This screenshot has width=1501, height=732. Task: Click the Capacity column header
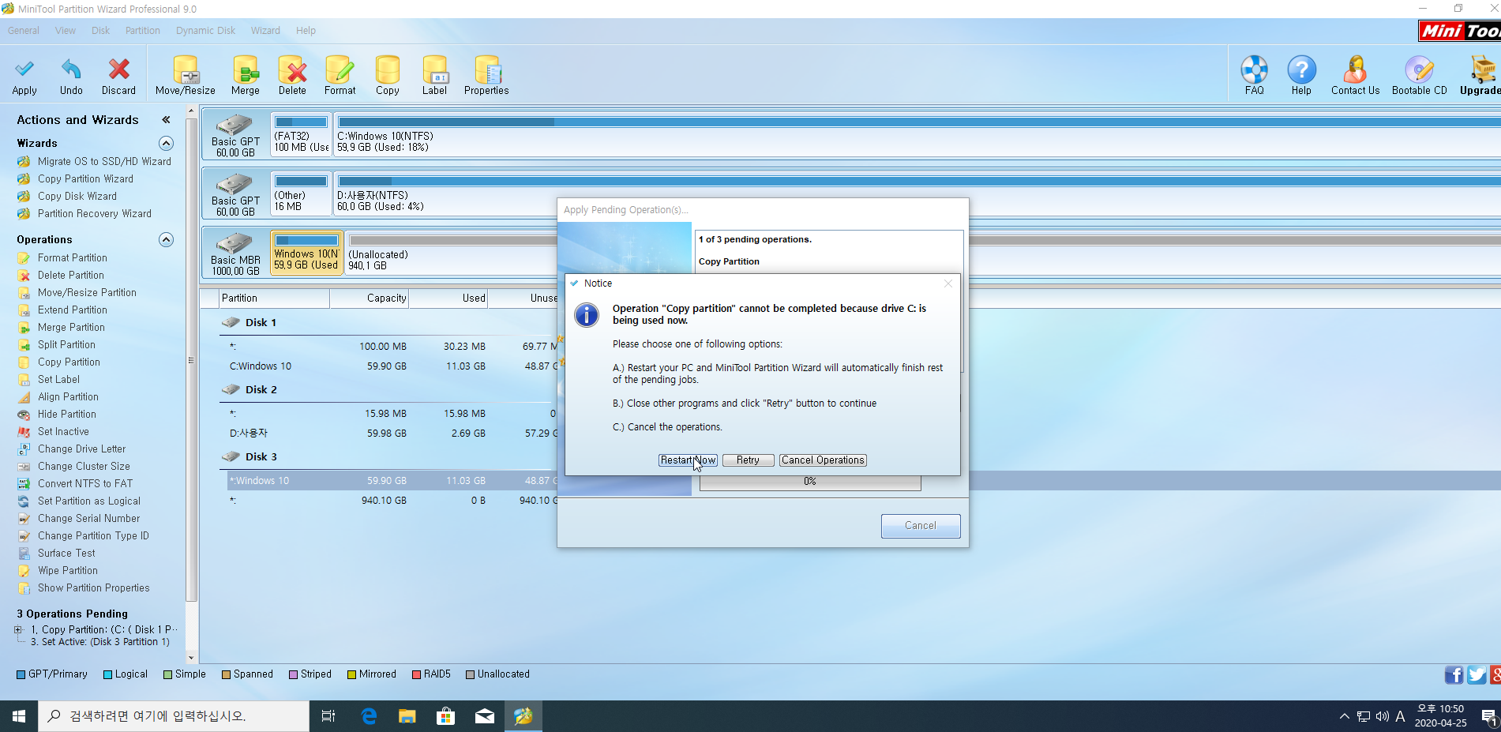click(370, 298)
